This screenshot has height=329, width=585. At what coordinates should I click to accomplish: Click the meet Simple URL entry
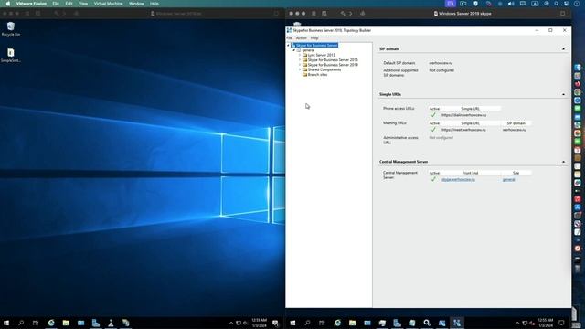pos(463,130)
